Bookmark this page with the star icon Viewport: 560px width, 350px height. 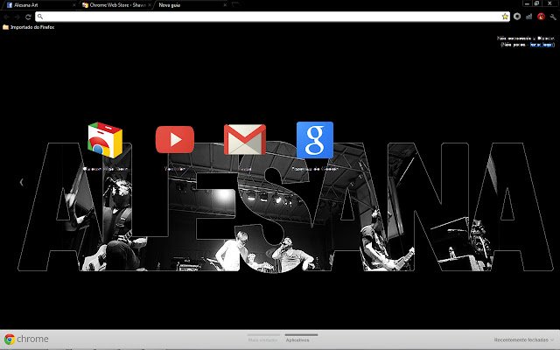(505, 17)
